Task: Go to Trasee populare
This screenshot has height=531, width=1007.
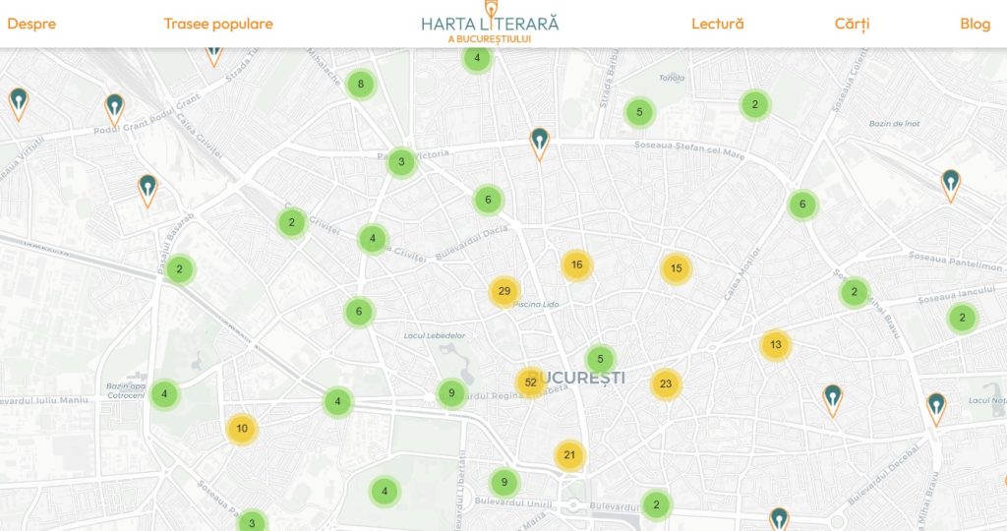Action: (x=218, y=24)
